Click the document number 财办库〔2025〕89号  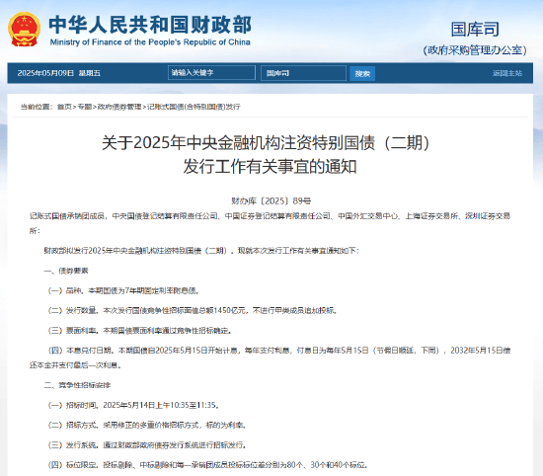pos(271,200)
